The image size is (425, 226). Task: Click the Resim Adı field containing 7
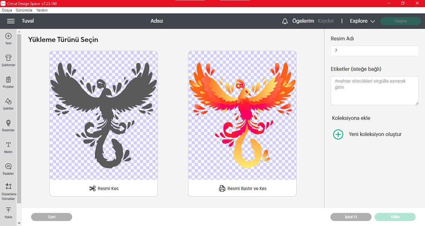374,51
